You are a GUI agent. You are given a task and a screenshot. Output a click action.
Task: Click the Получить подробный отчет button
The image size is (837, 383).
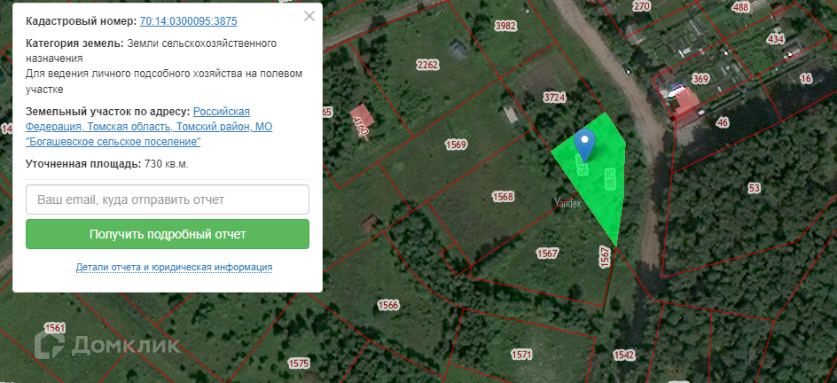(x=168, y=234)
